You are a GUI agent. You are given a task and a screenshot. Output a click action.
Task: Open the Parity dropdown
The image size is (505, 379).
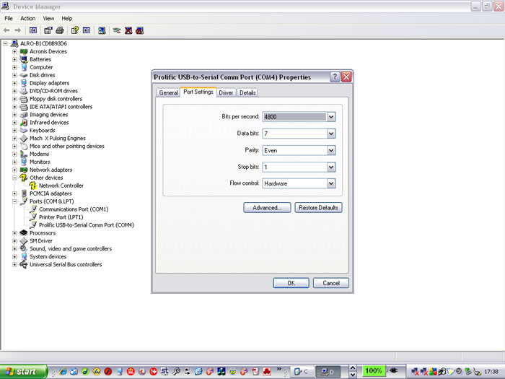[331, 150]
